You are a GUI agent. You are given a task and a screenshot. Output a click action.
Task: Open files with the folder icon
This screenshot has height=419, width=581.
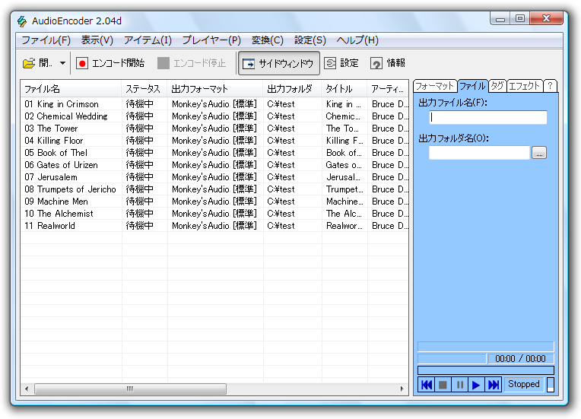[x=37, y=63]
